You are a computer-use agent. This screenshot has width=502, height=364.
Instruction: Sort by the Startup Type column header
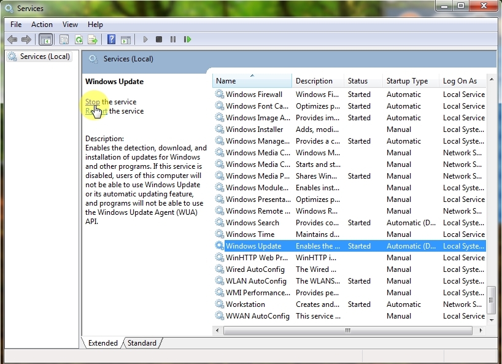[x=411, y=80]
